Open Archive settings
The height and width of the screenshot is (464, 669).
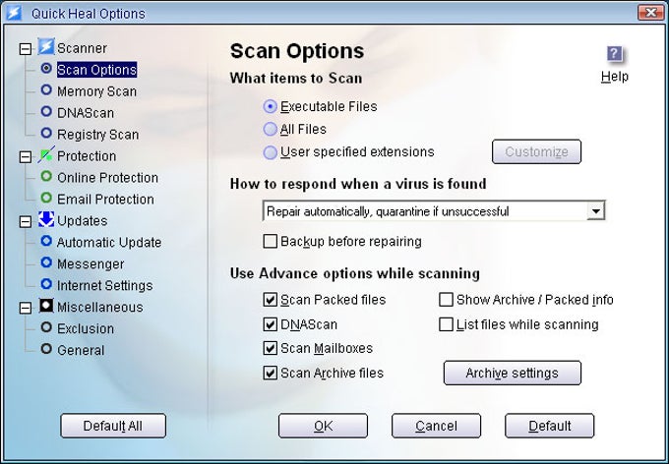512,374
